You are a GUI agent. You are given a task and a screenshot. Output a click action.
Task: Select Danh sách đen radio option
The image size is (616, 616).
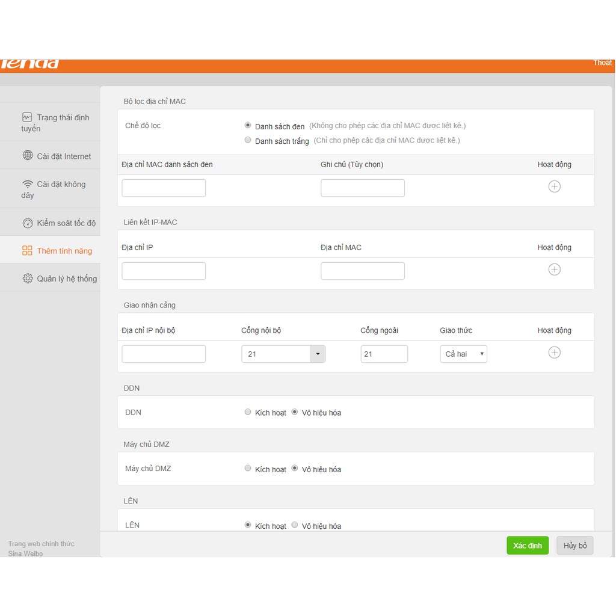[x=248, y=125]
